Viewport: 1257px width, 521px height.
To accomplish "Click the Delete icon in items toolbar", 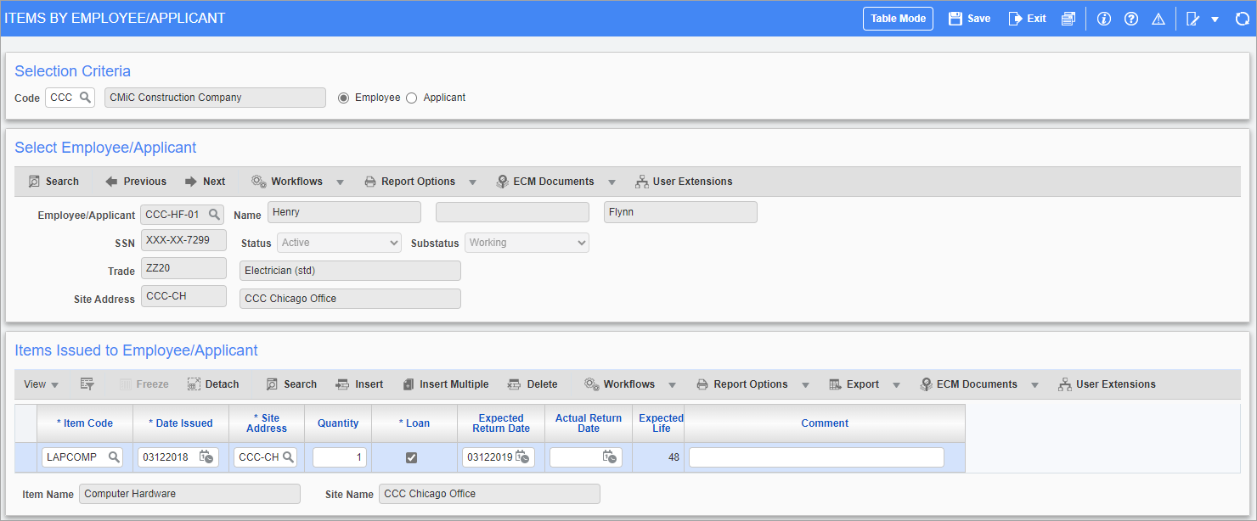I will pos(533,384).
